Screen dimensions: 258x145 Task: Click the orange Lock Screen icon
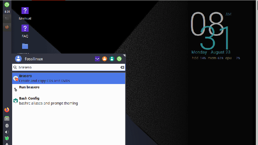tap(105, 59)
